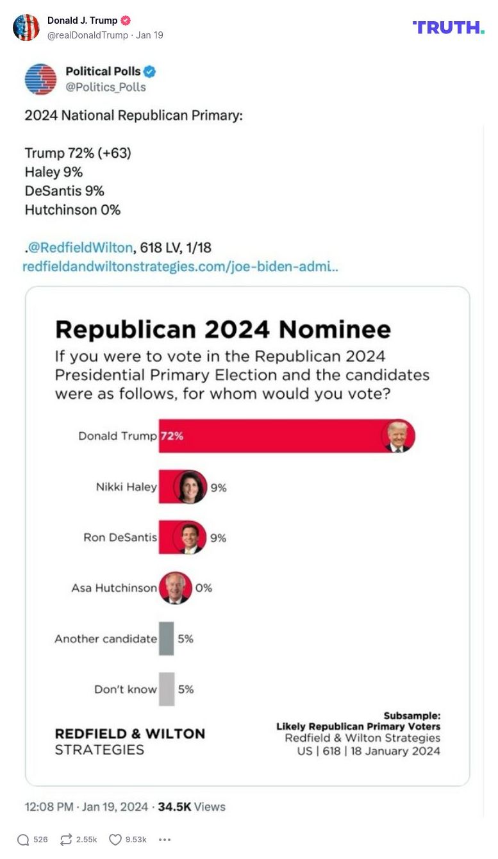The image size is (498, 859).
Task: Click Donald J. Trump profile avatar
Action: [x=26, y=28]
